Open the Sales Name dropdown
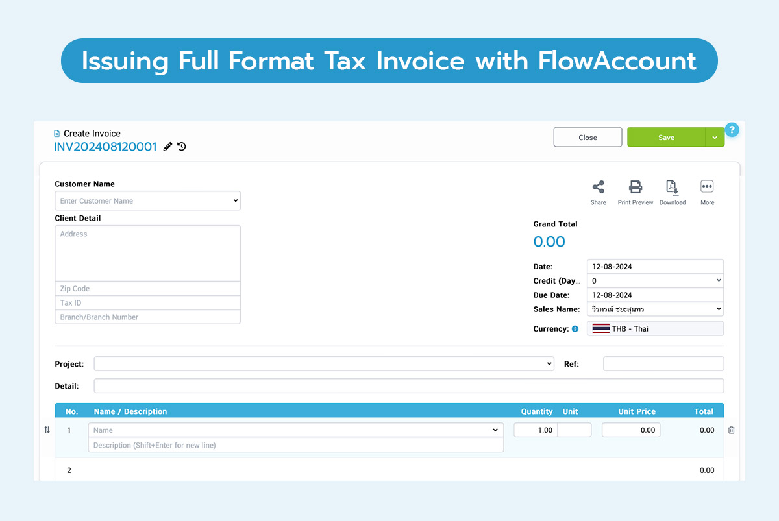 pyautogui.click(x=718, y=309)
